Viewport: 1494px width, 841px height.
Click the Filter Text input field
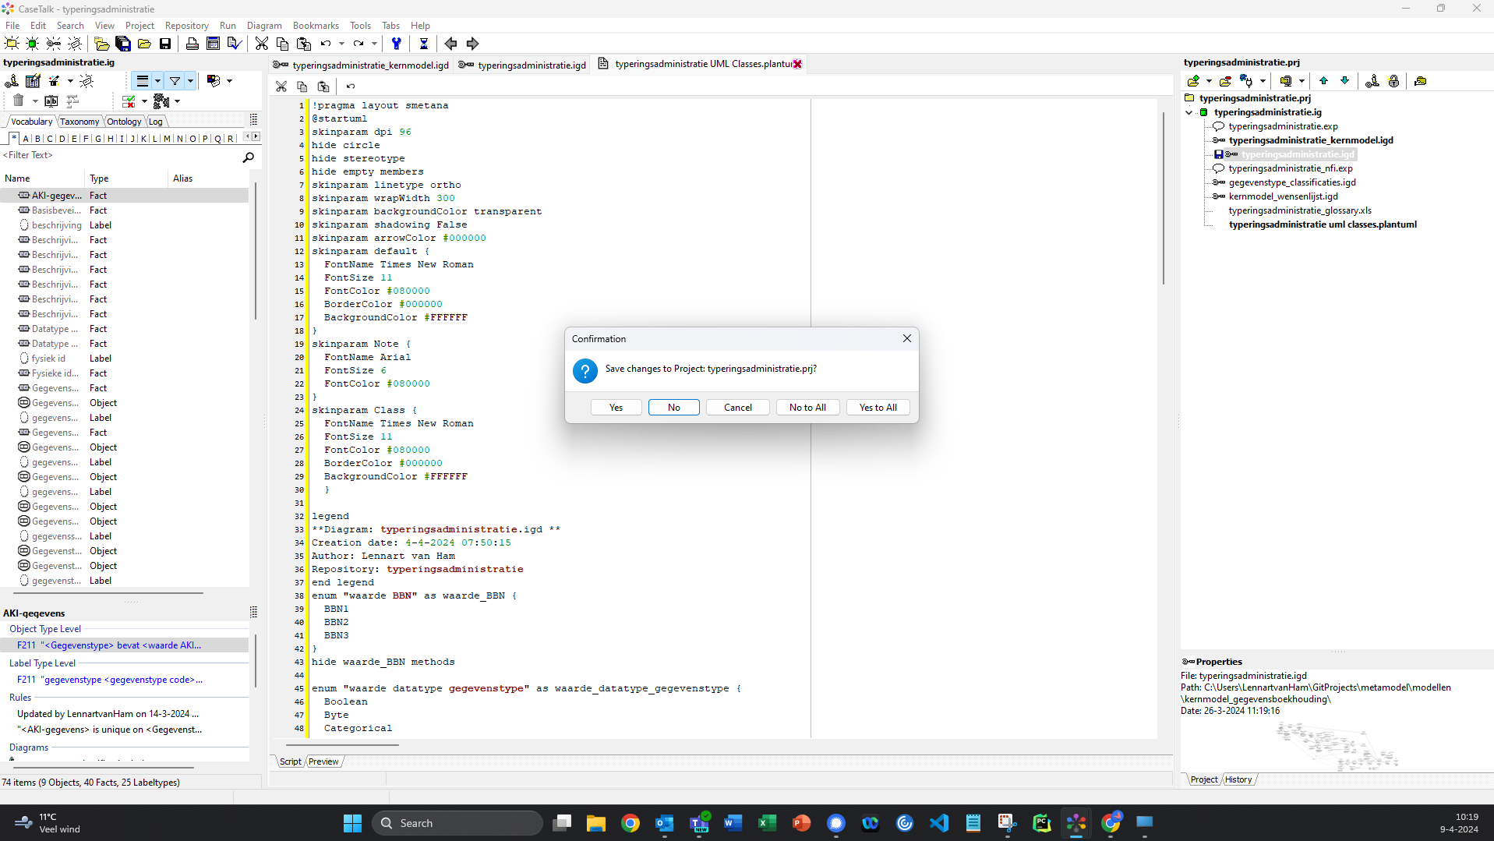[121, 156]
